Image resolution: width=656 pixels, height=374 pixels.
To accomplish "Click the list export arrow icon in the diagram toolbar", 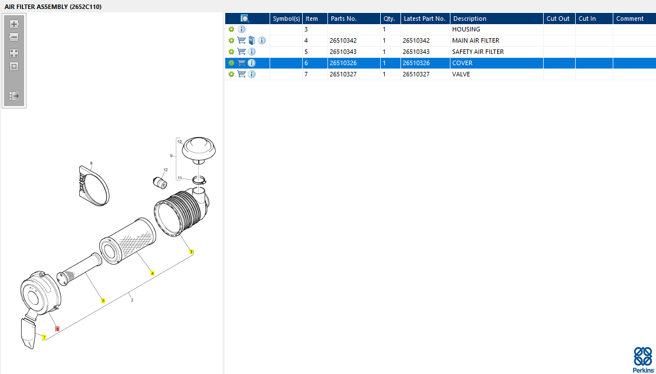I will pos(14,96).
